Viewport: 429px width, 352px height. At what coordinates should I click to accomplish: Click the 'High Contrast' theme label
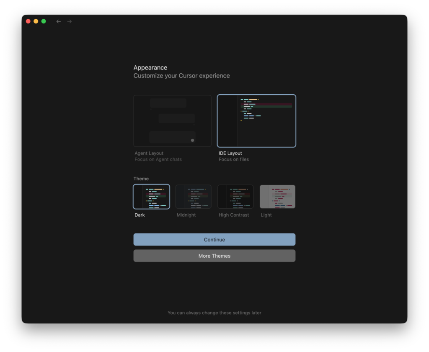(234, 215)
